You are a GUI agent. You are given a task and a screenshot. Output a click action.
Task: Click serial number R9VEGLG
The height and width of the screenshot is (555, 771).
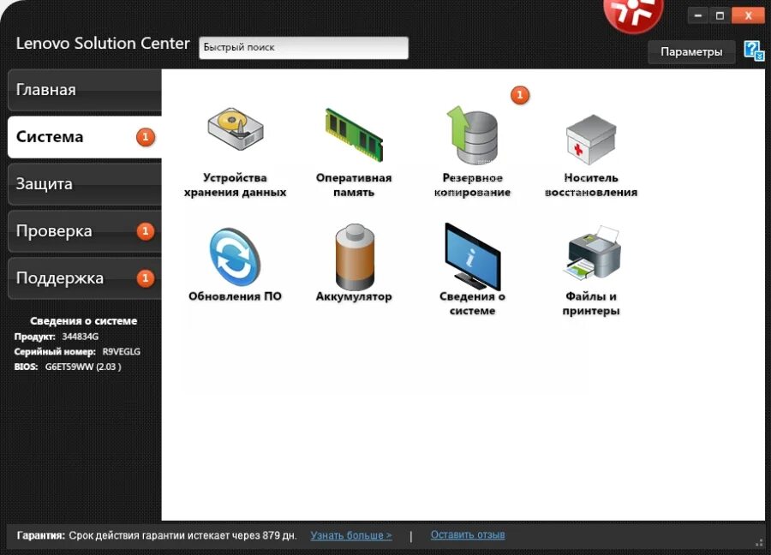click(x=122, y=352)
